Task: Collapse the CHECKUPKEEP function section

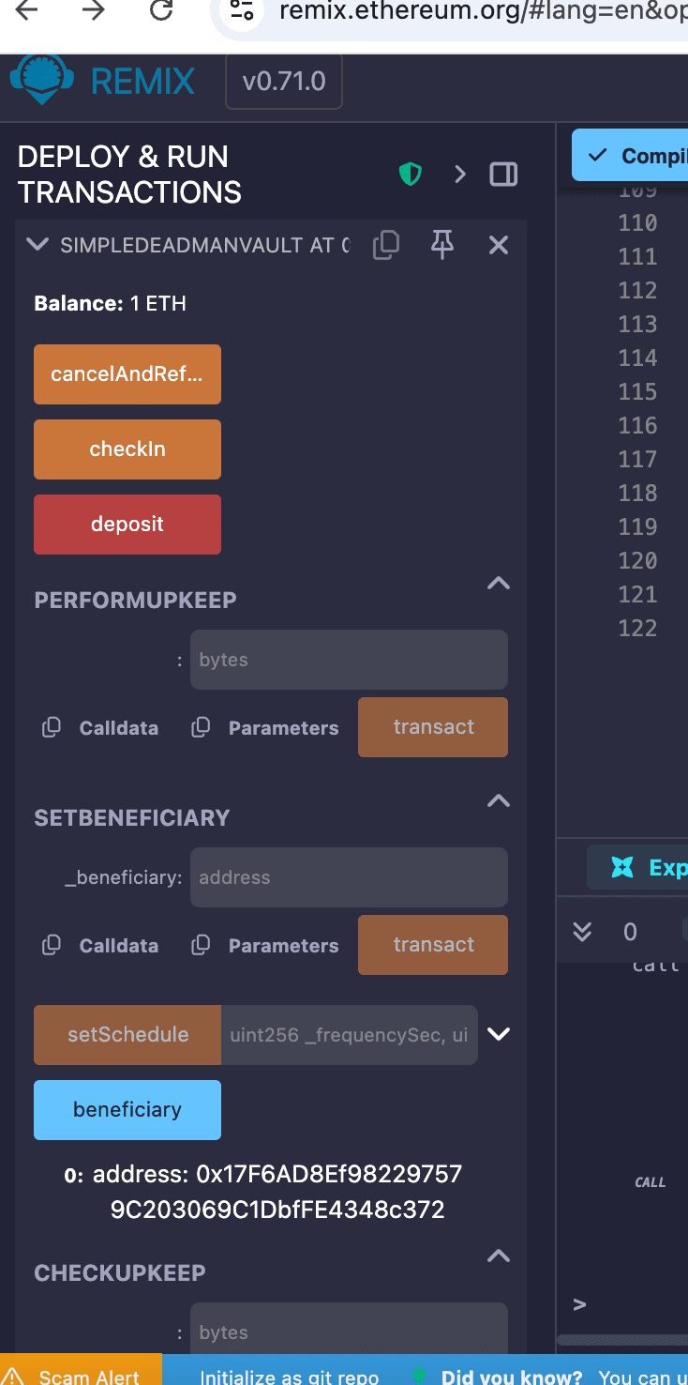Action: pos(499,1256)
